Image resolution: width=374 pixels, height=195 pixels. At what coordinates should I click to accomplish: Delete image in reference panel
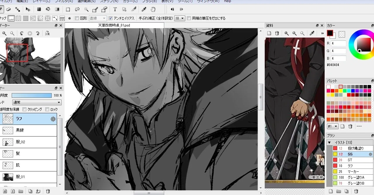pyautogui.click(x=277, y=33)
